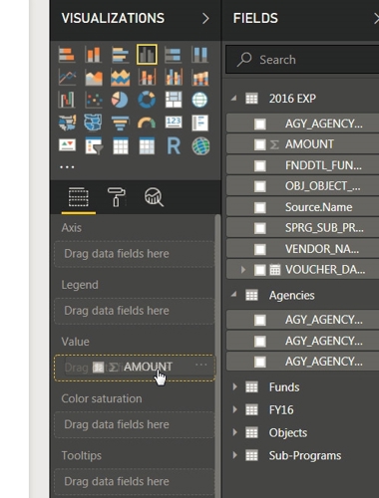
Task: Pick the Area chart visual
Action: coord(93,78)
